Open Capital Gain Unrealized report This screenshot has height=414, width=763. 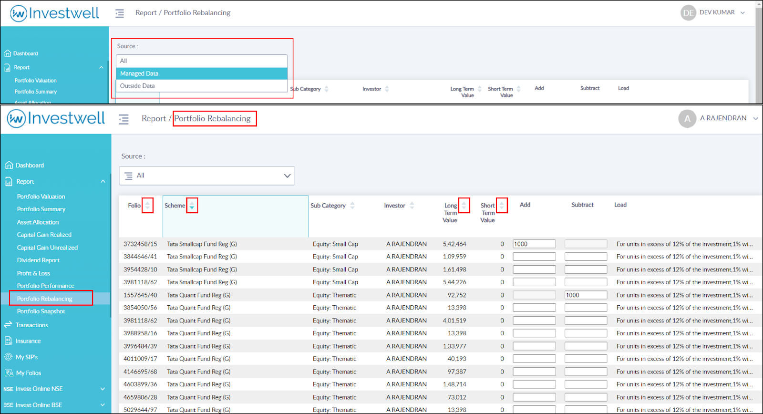[x=47, y=248]
